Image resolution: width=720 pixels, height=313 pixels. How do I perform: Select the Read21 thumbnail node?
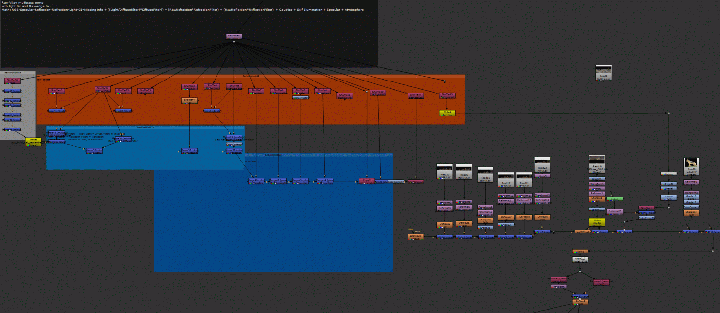click(524, 180)
